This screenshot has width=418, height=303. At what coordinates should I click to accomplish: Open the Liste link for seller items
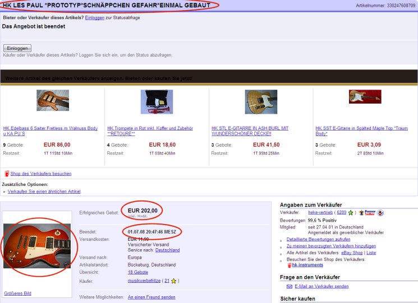(371, 253)
